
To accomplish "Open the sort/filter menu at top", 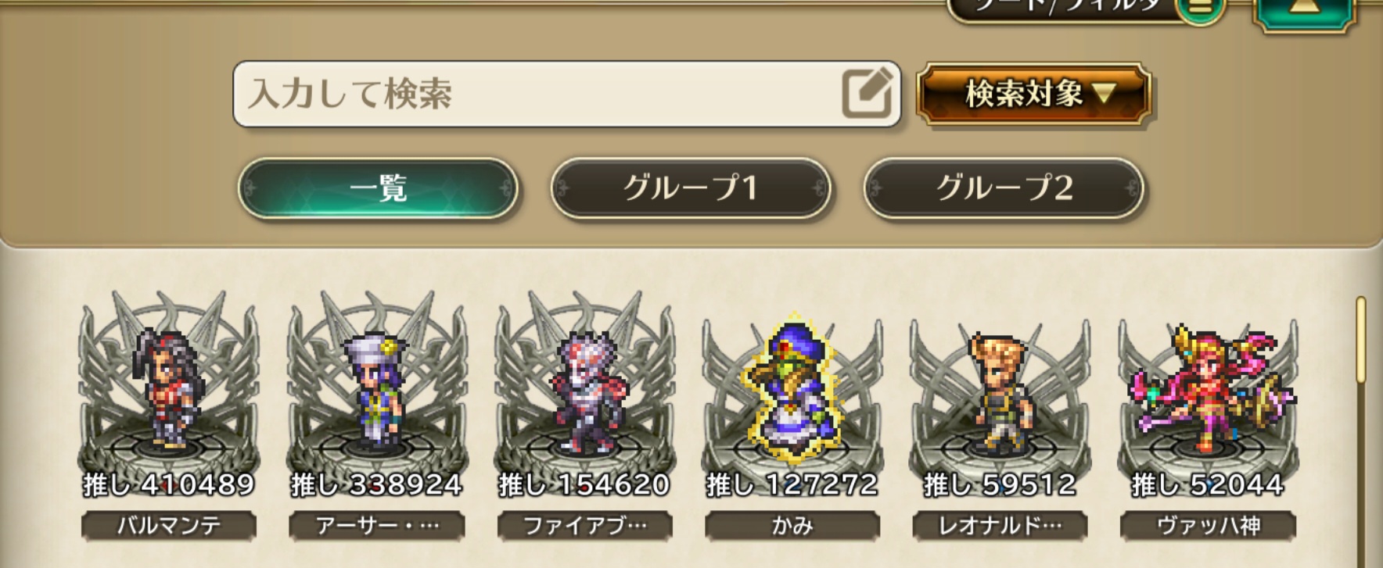I will click(x=1083, y=9).
